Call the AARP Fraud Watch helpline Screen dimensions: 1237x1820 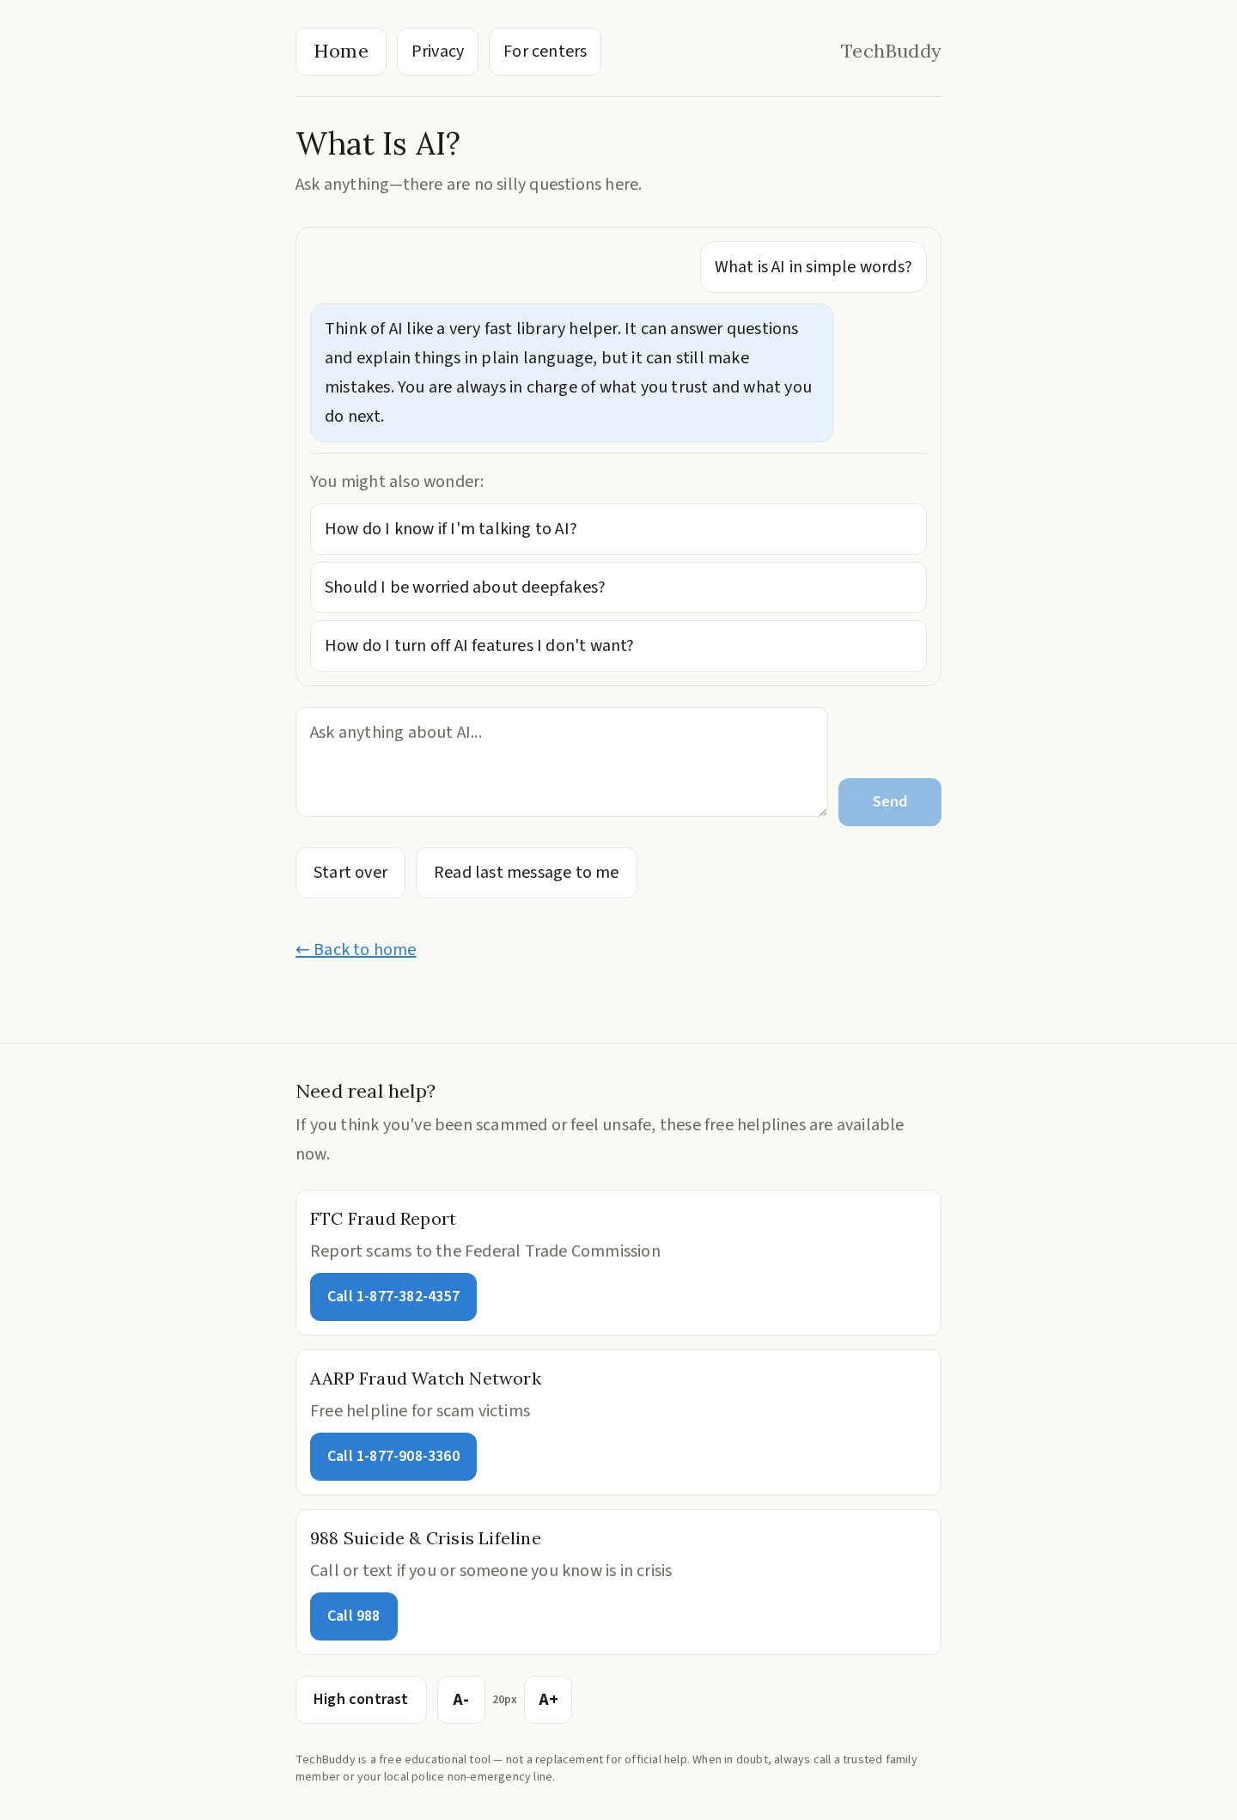393,1457
